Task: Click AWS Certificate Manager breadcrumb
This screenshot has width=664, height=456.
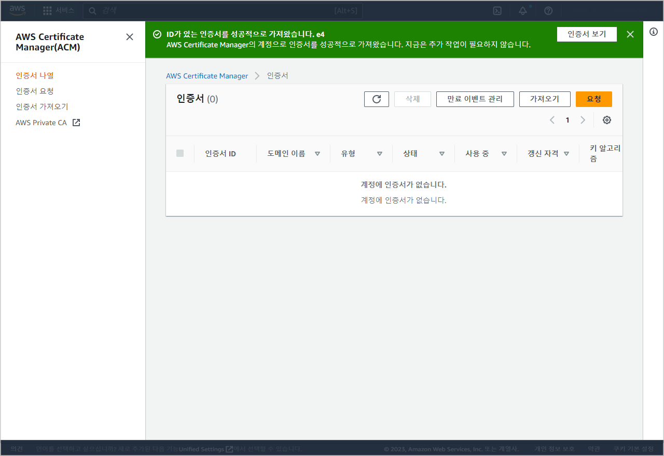Action: tap(207, 76)
